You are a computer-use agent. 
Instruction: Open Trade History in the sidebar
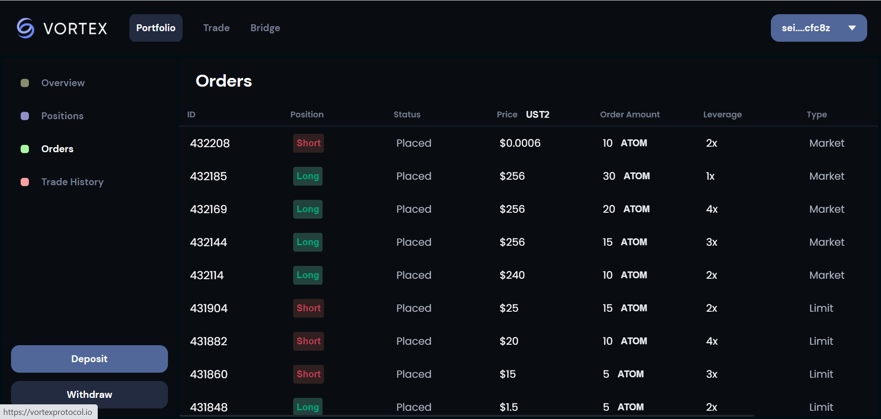(x=72, y=182)
